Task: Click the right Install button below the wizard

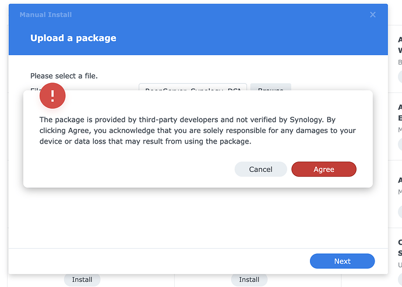Action: [249, 279]
